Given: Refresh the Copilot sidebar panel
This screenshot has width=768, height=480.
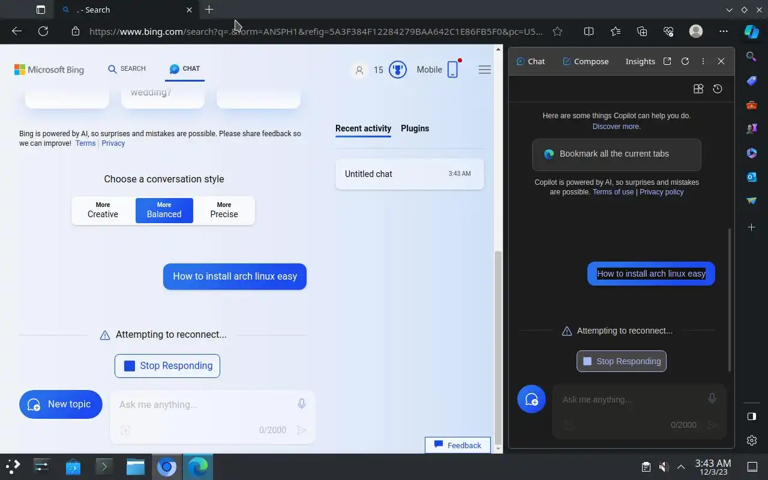Looking at the screenshot, I should click(685, 61).
